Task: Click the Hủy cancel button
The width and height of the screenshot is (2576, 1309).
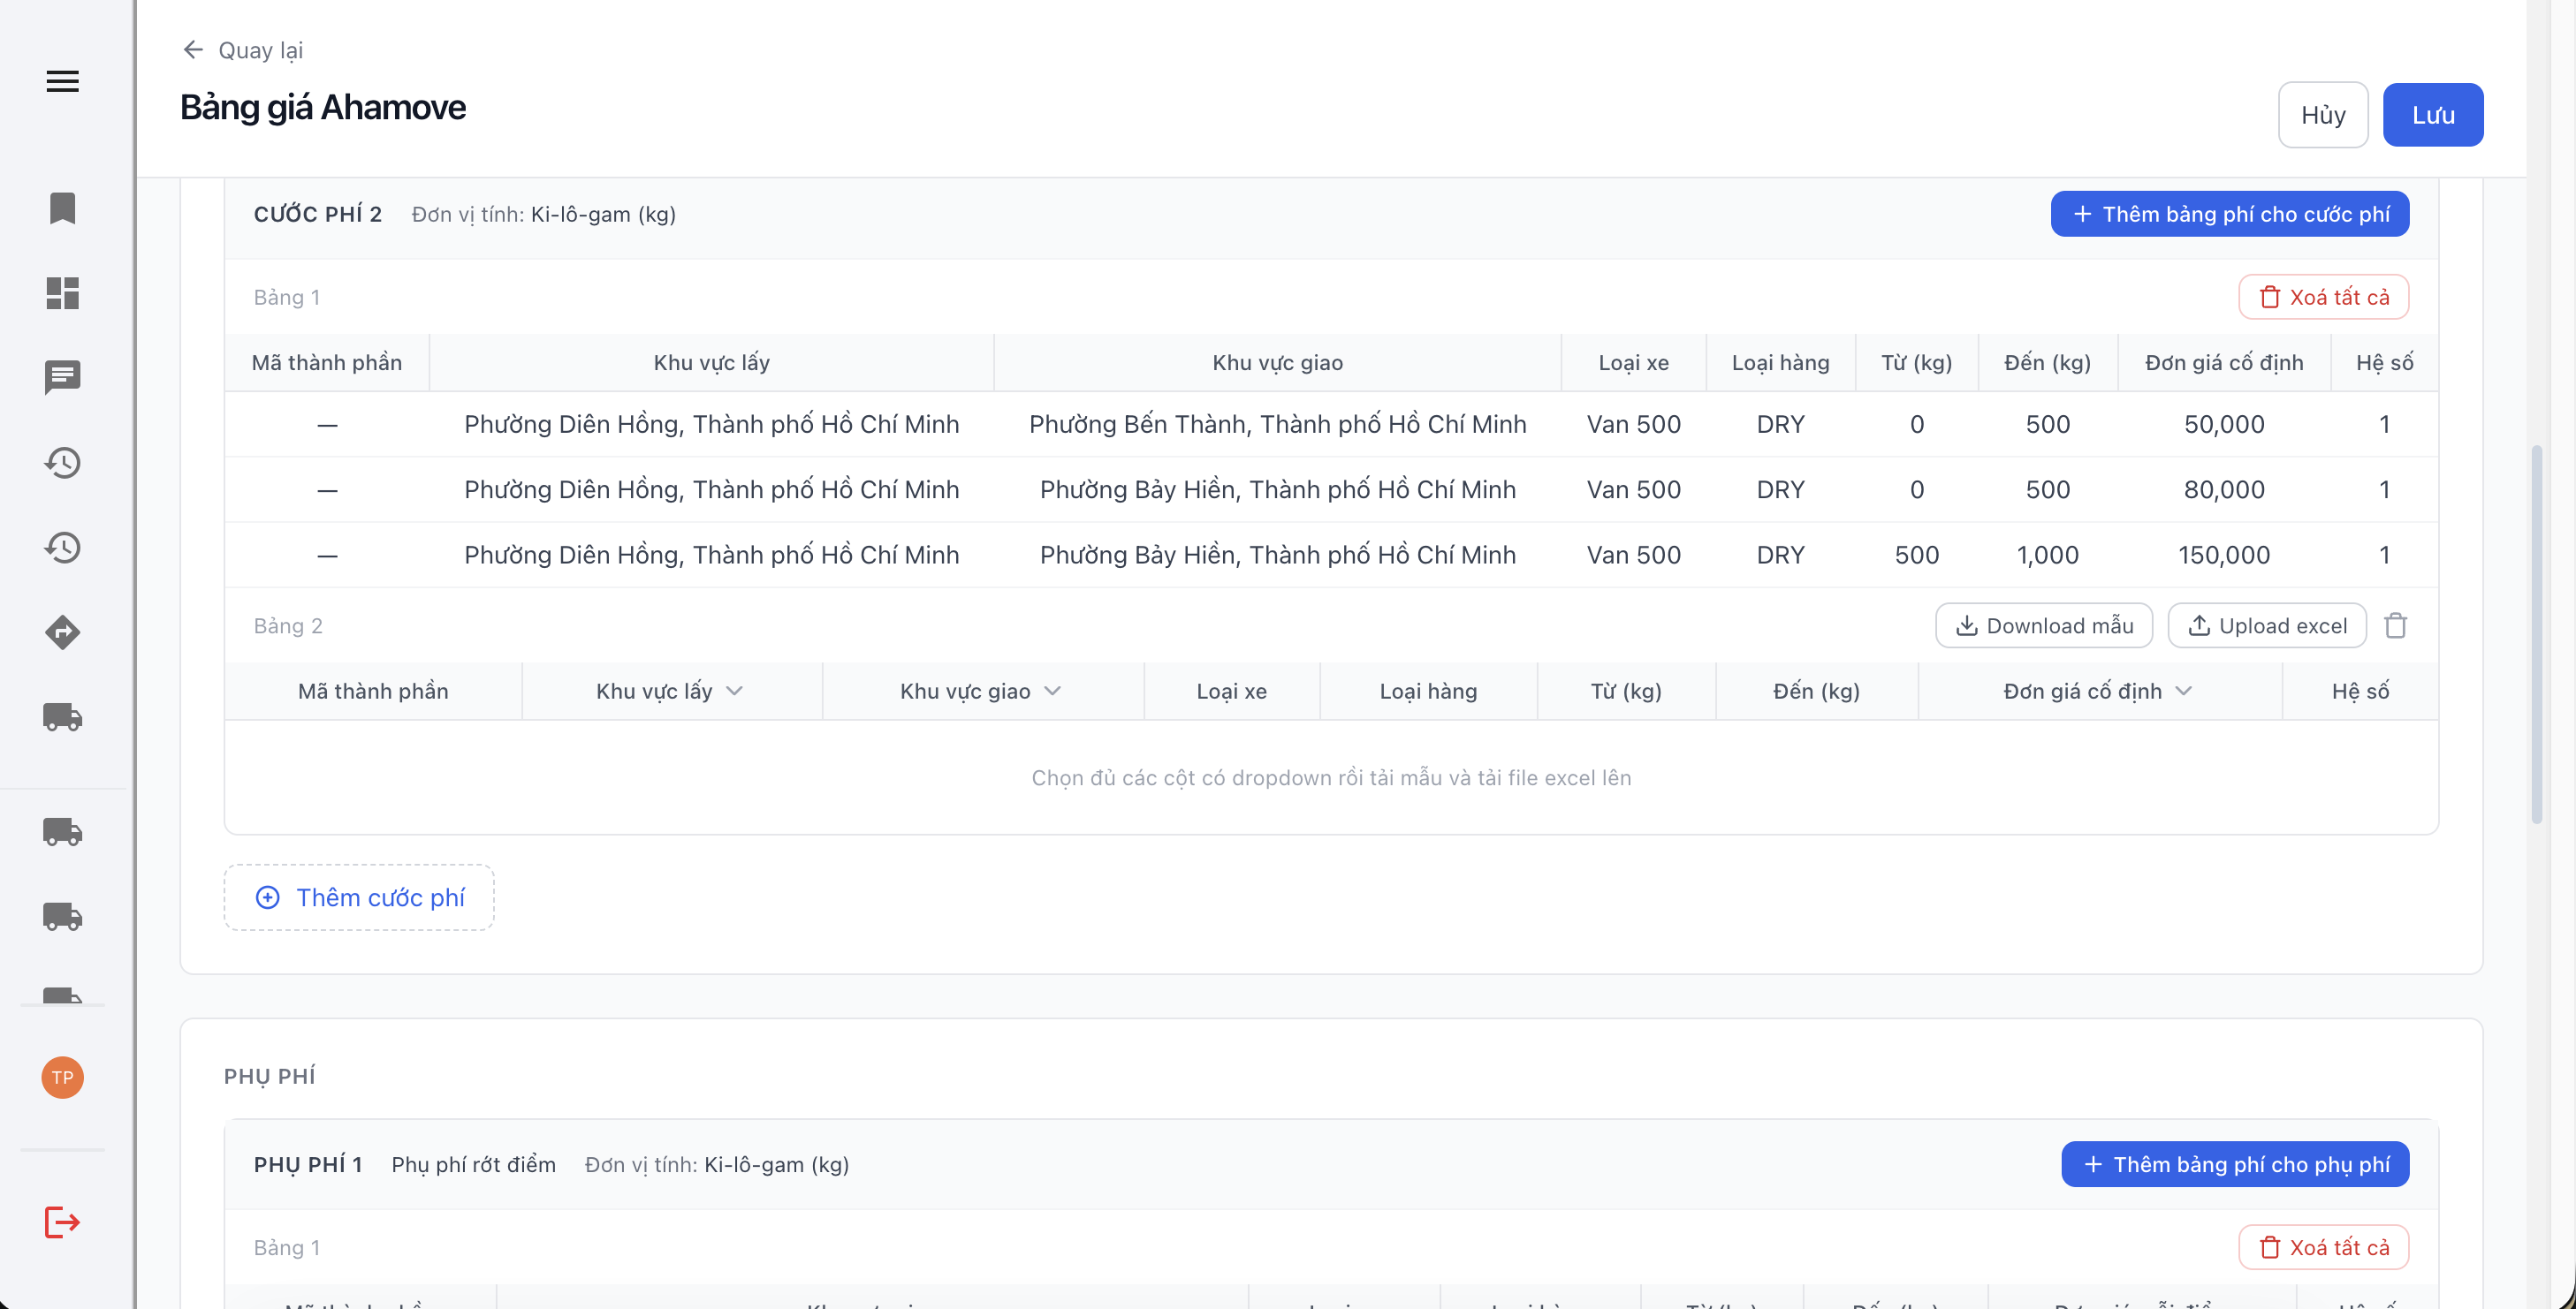Action: (2322, 115)
